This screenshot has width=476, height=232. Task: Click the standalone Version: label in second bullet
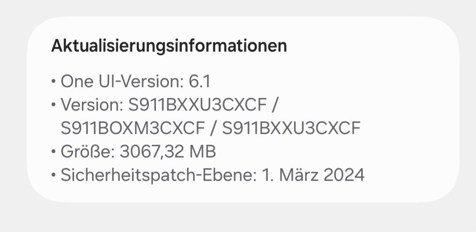(92, 105)
